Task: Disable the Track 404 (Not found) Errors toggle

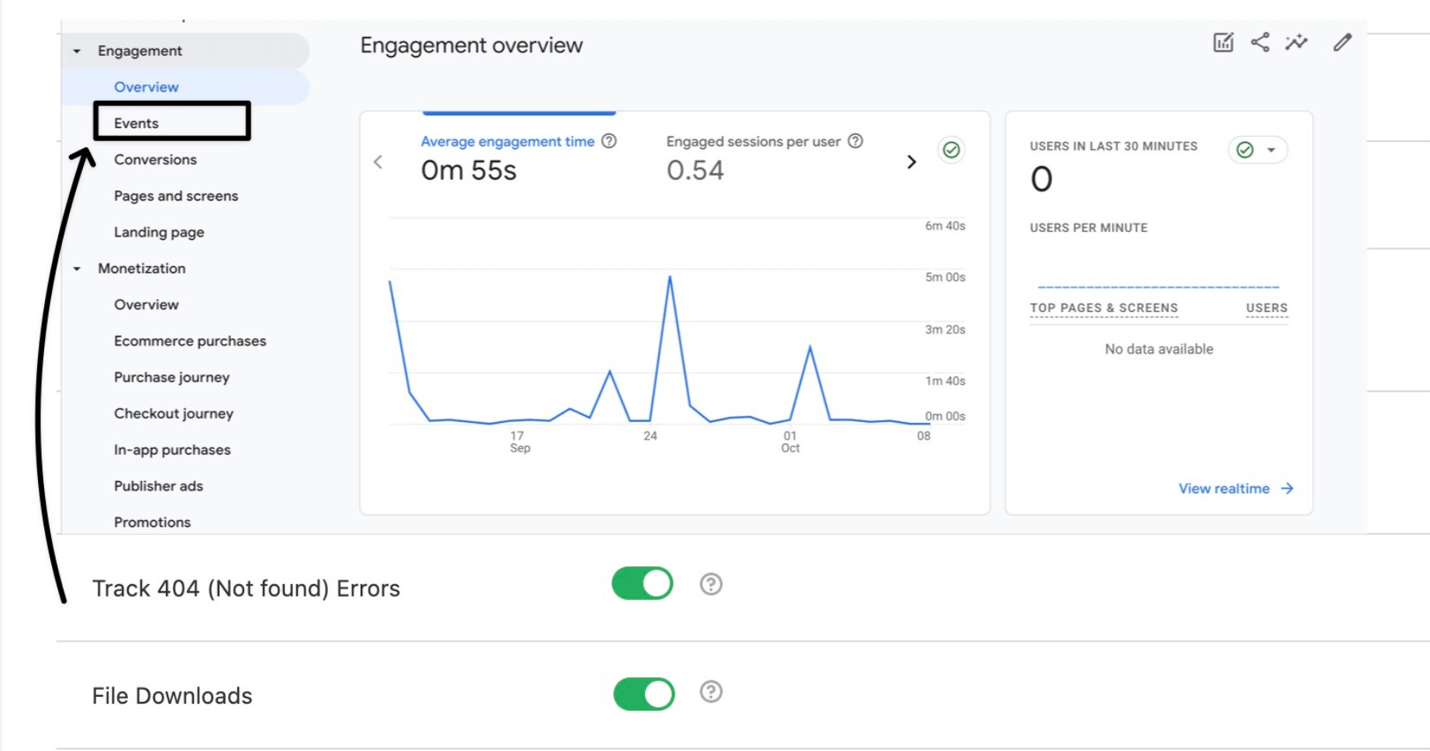Action: [642, 584]
